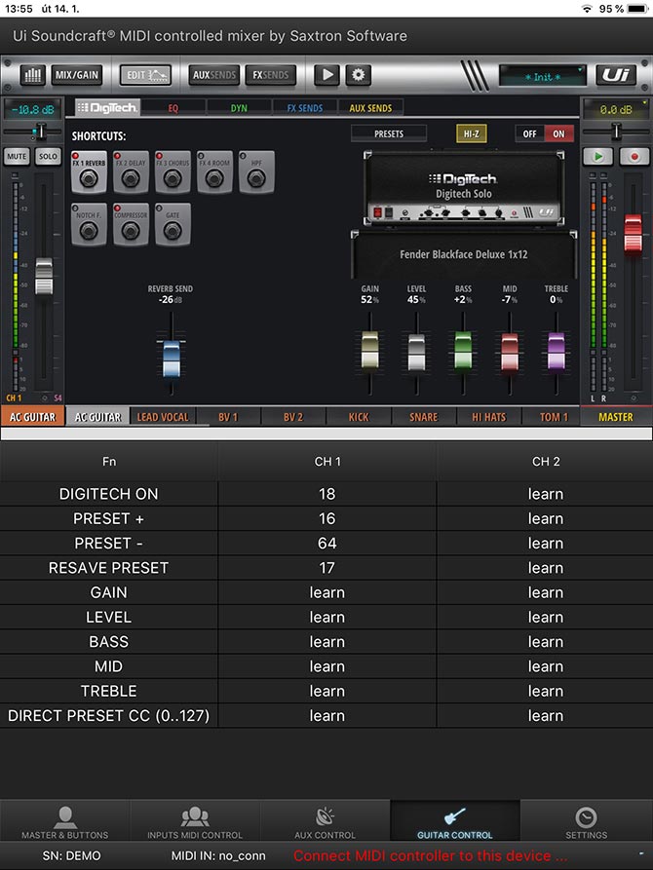This screenshot has height=870, width=653.
Task: Toggle the HI-Z input button
Action: pos(472,133)
